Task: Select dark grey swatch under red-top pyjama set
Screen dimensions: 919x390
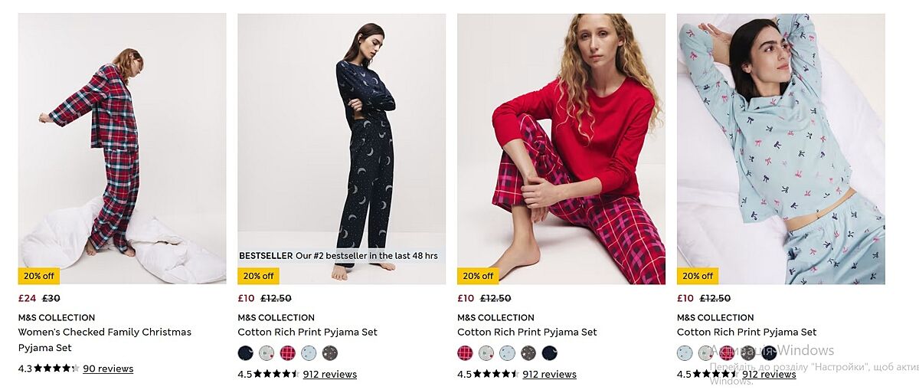Action: (528, 353)
